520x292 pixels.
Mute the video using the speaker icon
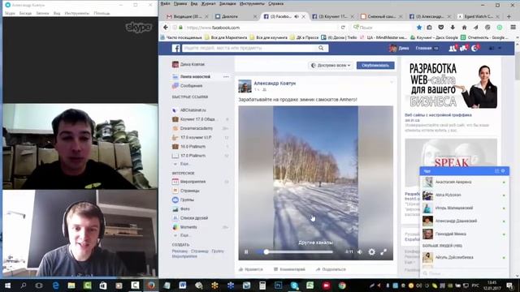click(x=360, y=252)
